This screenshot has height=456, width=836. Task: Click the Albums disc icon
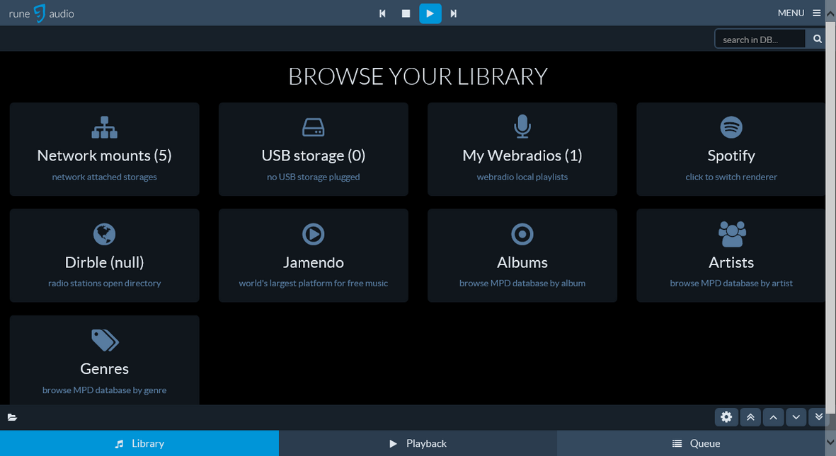point(522,234)
